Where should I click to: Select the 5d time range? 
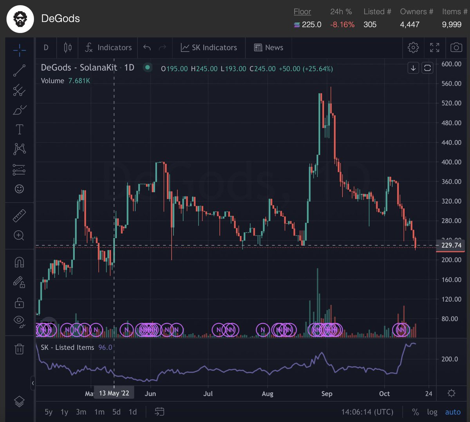116,412
